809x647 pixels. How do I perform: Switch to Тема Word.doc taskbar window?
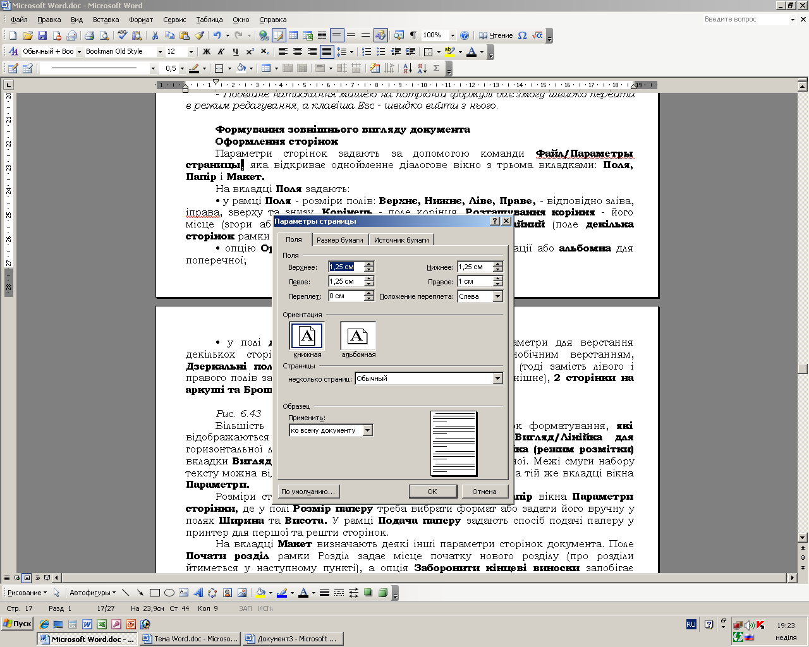pyautogui.click(x=190, y=639)
